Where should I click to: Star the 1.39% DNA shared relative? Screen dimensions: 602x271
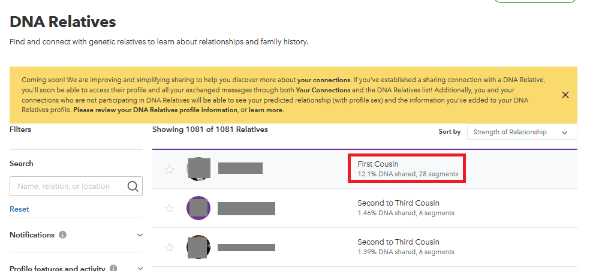click(169, 247)
